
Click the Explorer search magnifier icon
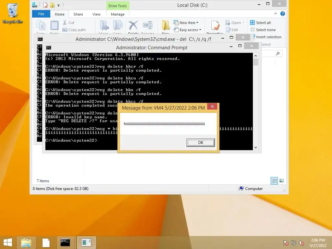click(x=278, y=54)
